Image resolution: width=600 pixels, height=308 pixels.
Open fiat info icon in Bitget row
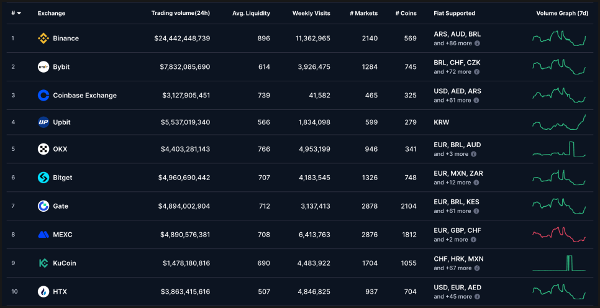(x=476, y=183)
